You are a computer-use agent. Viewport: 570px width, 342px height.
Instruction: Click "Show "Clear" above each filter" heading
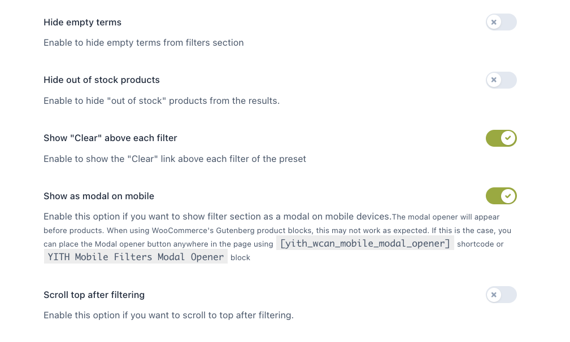[110, 138]
